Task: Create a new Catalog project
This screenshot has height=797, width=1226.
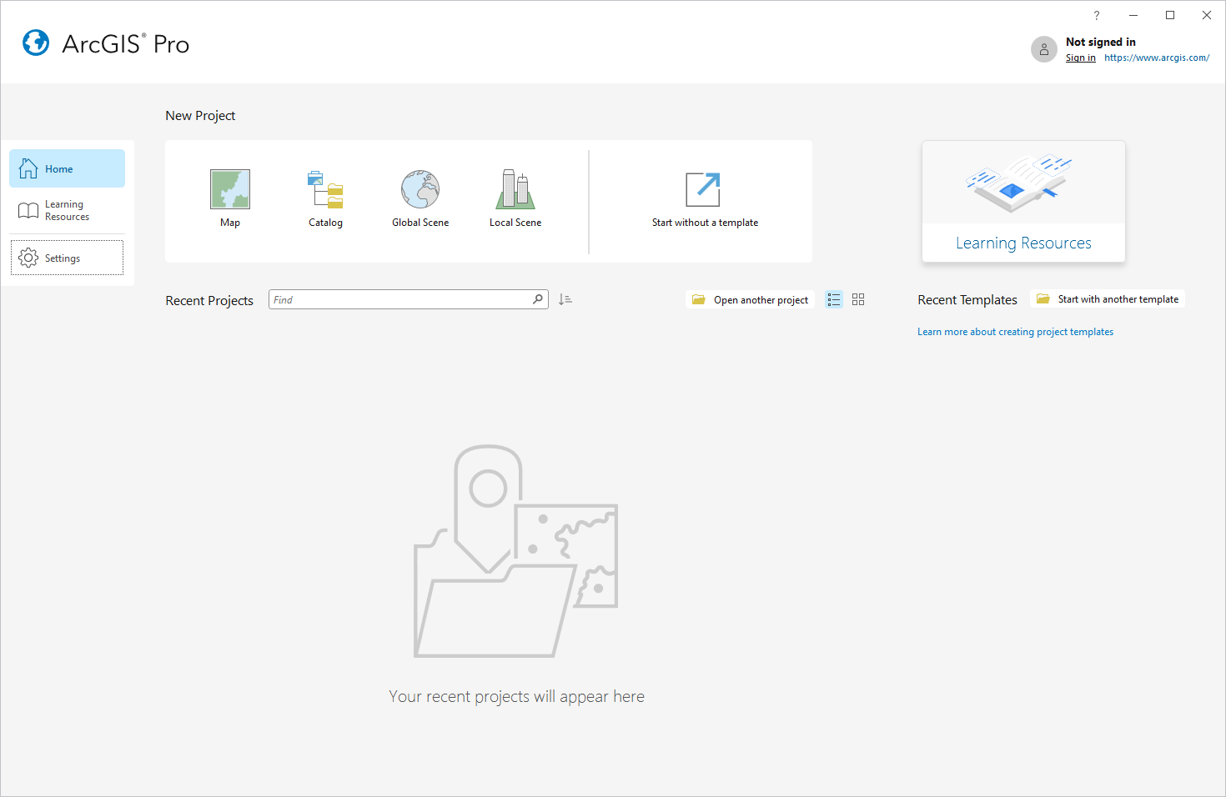Action: [325, 198]
